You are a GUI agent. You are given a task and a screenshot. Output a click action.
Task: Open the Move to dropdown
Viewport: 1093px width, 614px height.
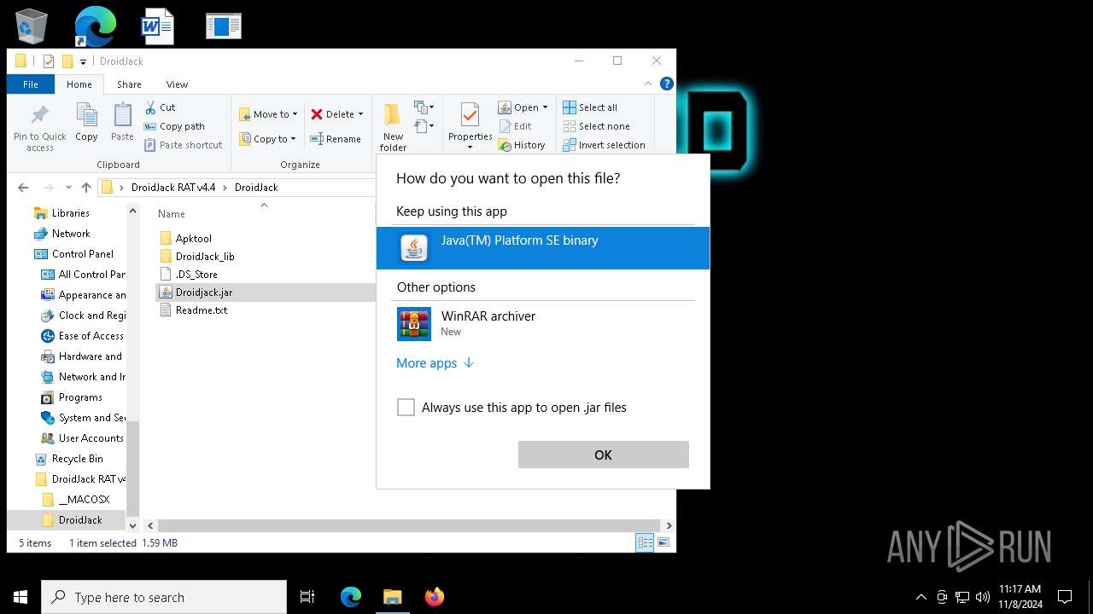click(268, 114)
